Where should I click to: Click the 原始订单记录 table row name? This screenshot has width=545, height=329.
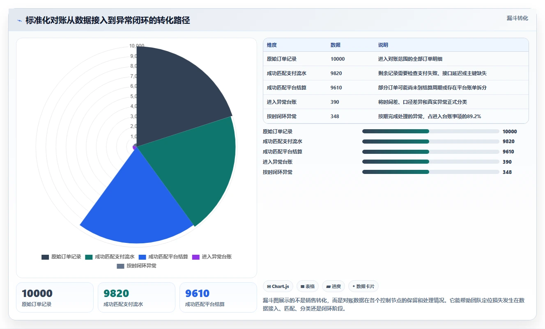[282, 59]
